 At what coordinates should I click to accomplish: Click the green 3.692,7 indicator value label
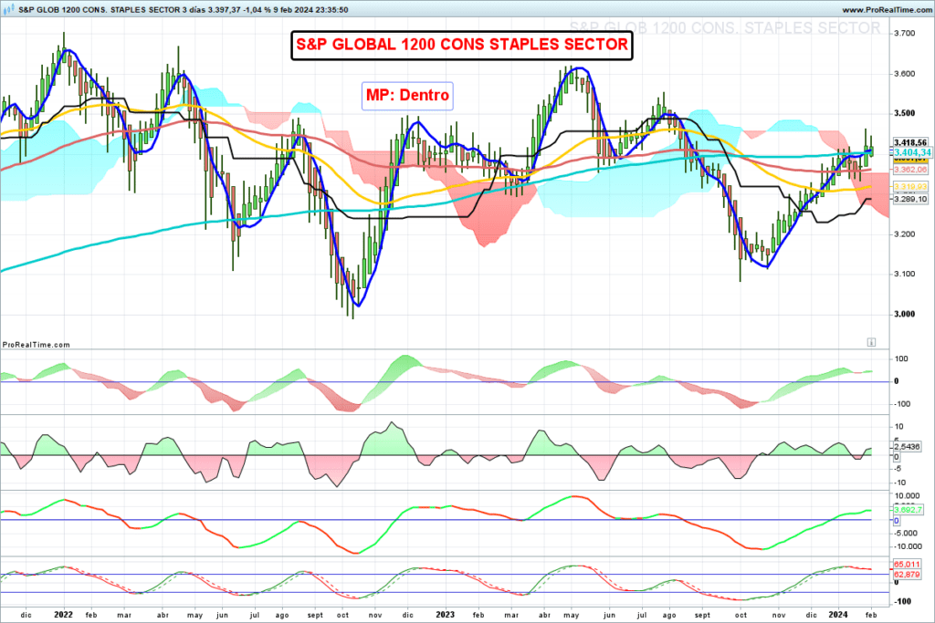point(908,510)
